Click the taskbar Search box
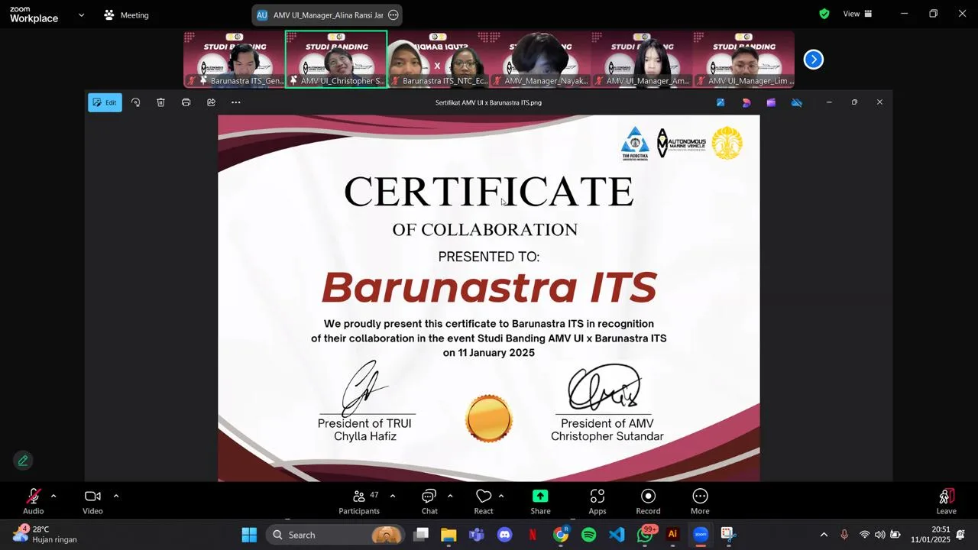 pos(335,535)
